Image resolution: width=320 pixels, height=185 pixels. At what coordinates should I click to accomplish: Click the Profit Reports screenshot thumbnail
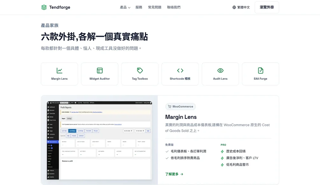coord(100,140)
